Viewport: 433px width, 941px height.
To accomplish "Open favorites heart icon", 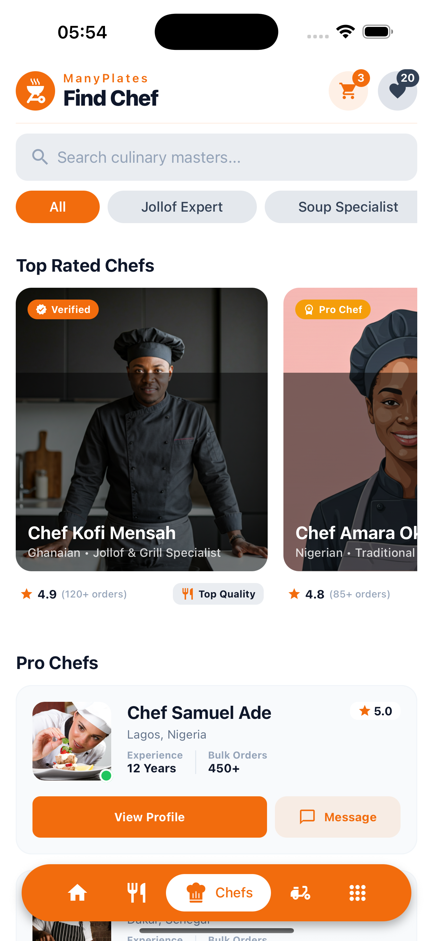I will 397,91.
